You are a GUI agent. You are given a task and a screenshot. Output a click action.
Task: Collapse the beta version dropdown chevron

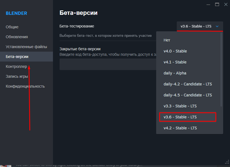click(x=217, y=26)
